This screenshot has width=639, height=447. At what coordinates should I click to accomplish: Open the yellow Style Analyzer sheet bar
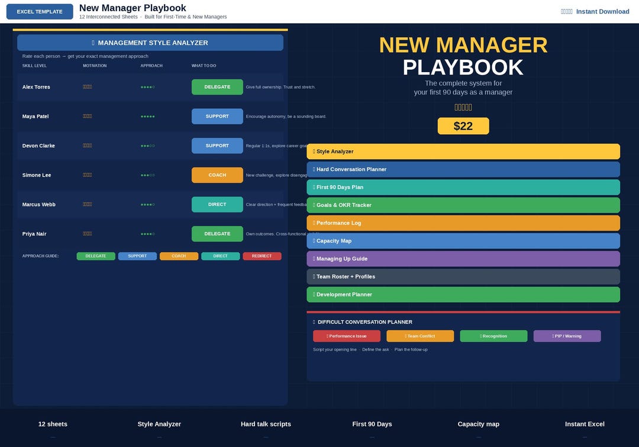[463, 151]
